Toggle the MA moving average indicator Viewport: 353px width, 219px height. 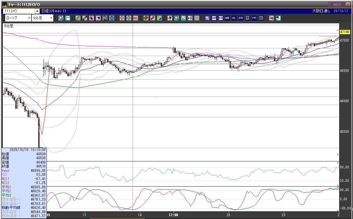tap(214, 18)
